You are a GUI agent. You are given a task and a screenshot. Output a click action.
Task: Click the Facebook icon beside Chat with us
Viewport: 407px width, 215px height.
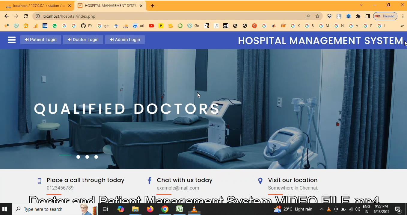tap(150, 181)
